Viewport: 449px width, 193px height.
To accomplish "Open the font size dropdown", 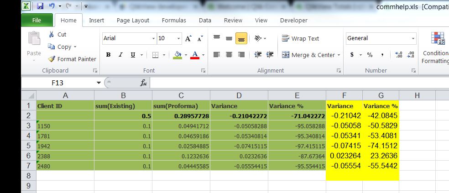I will coord(179,38).
